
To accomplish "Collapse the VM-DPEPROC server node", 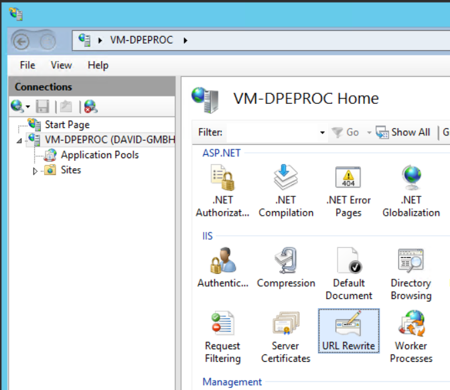I will (19, 141).
